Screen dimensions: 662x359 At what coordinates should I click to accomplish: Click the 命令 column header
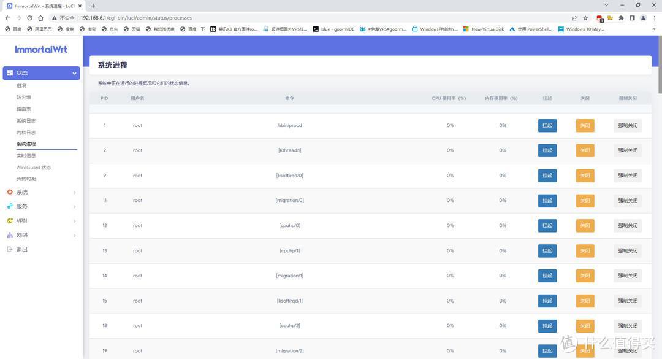pos(289,98)
